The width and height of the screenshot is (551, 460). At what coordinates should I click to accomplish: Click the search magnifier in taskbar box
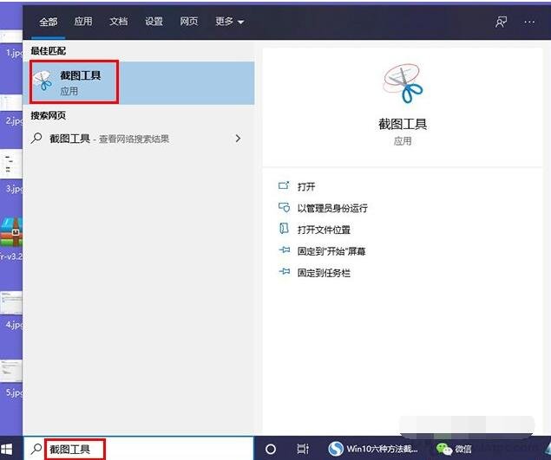click(x=36, y=448)
